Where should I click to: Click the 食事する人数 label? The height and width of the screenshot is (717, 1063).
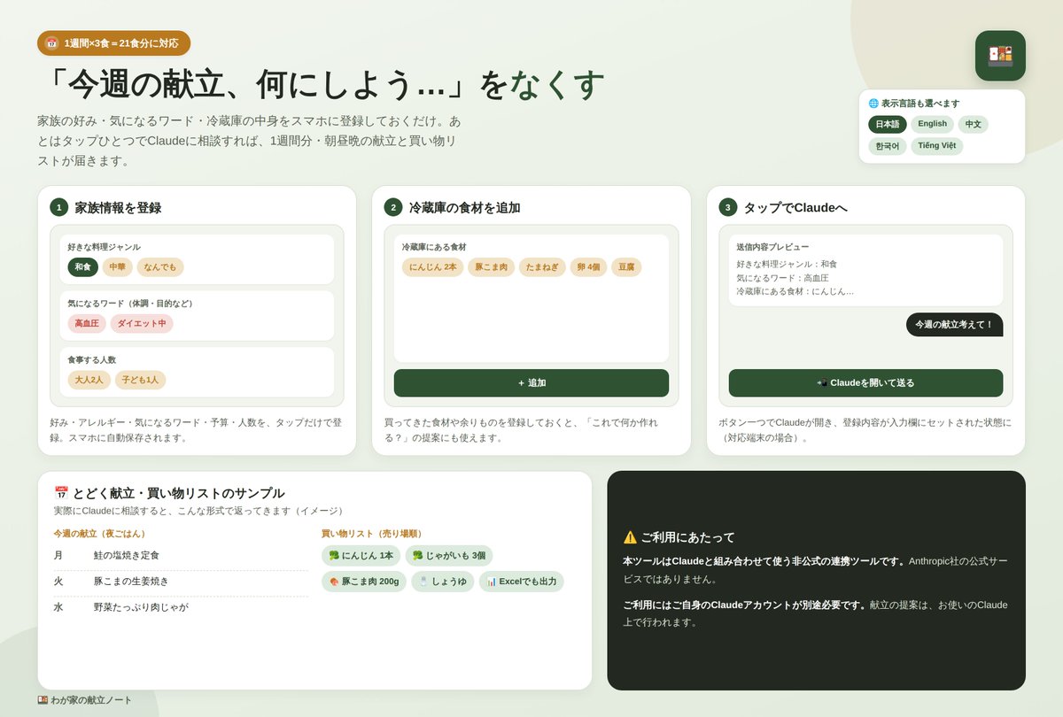click(x=91, y=360)
